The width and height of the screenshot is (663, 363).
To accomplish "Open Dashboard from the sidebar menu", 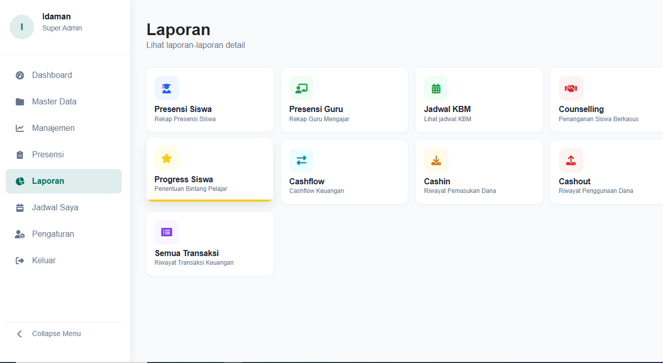I will tap(64, 75).
